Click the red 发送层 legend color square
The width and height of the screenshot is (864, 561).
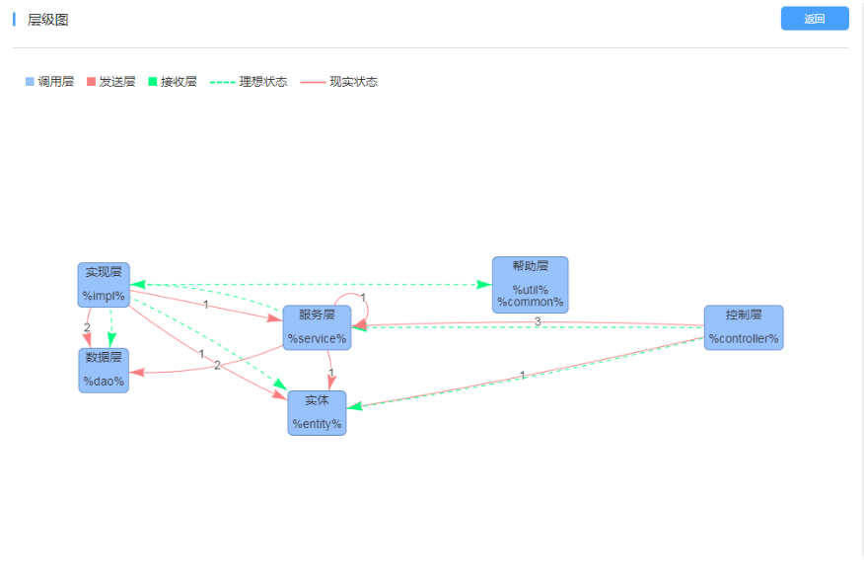pyautogui.click(x=92, y=82)
